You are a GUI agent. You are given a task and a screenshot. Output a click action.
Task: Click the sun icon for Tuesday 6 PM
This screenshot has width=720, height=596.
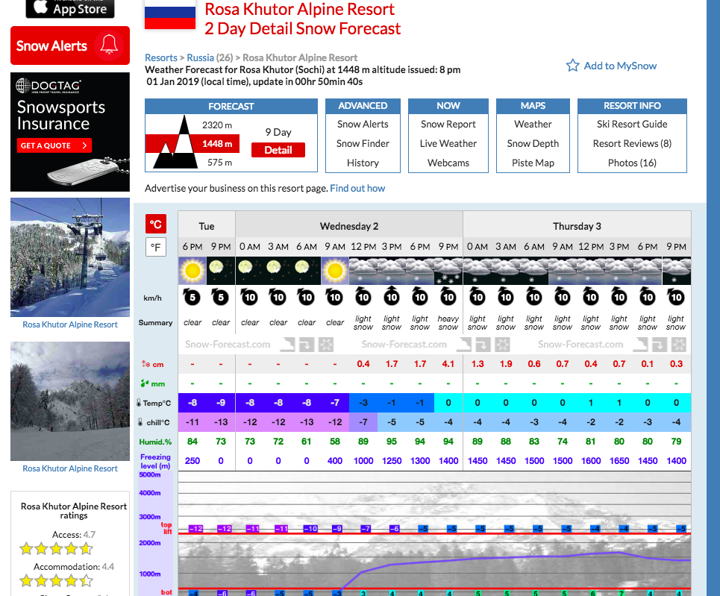[192, 271]
